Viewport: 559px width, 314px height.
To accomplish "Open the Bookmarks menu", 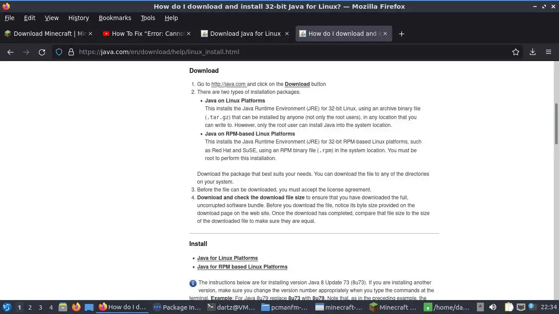I will (115, 18).
